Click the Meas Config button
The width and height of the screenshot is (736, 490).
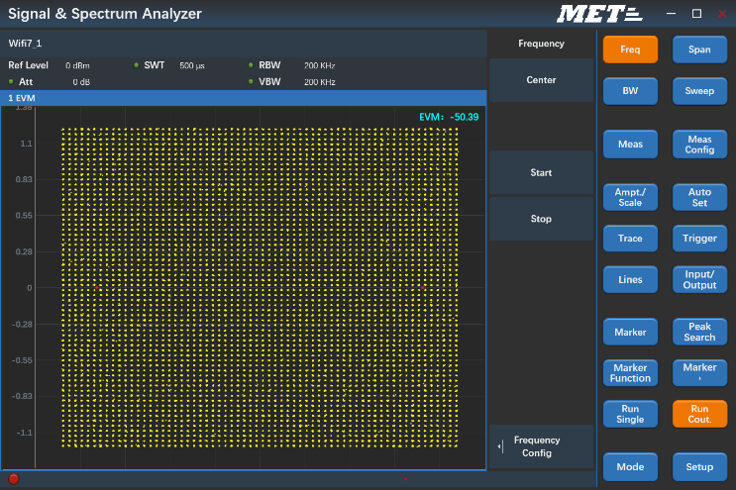tap(699, 145)
